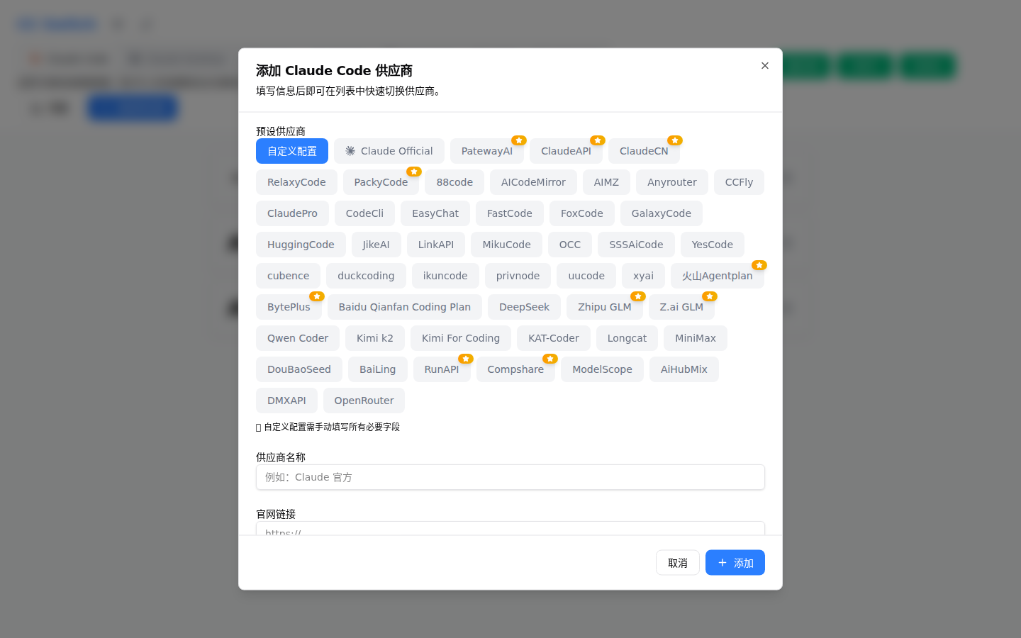Screen dimensions: 1021x638
Task: Select the cubence preset
Action: 288,276
